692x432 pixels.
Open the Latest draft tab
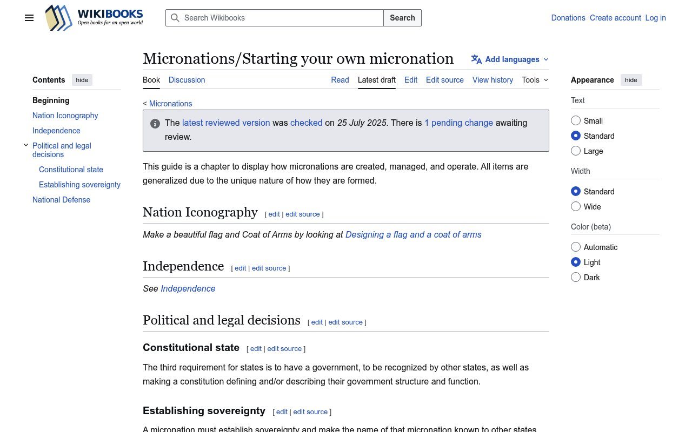(x=377, y=80)
